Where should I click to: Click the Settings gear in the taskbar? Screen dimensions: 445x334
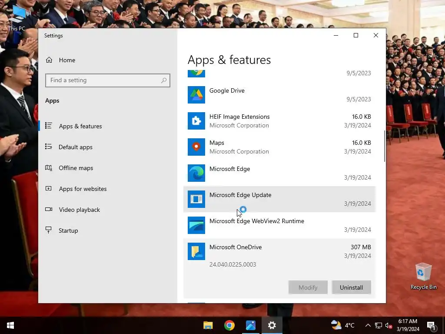pyautogui.click(x=272, y=325)
